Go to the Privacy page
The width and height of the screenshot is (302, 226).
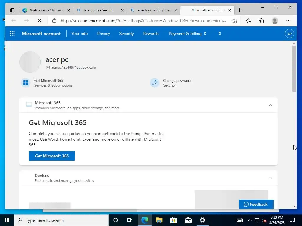tap(104, 34)
